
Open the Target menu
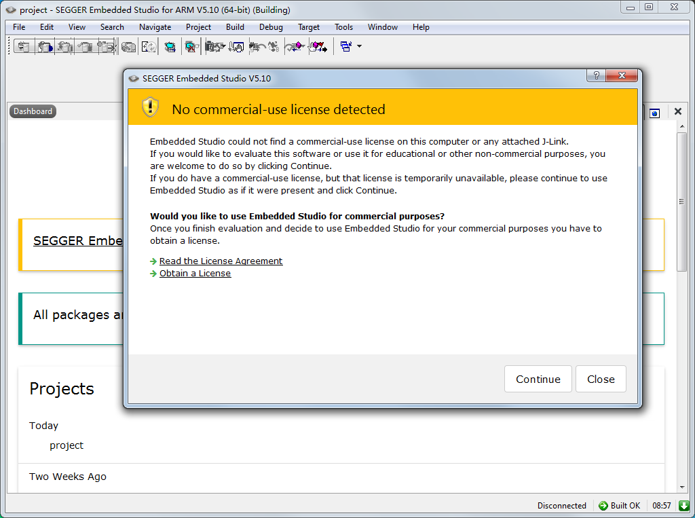pos(309,27)
